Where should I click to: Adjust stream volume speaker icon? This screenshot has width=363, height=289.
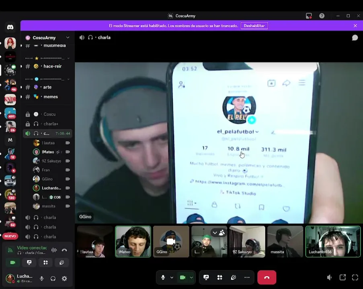pos(329,277)
